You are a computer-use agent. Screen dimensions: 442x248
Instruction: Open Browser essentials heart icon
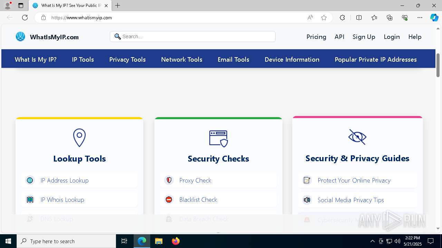[x=405, y=18]
